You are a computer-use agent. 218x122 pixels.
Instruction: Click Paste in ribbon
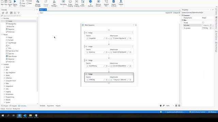[22, 6]
